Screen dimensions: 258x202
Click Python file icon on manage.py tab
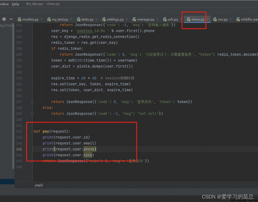(x=134, y=19)
